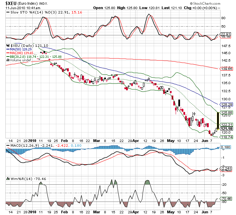236x215 pixels.
Task: Click the 11-Jun-2010 10:41am timestamp
Action: click(x=23, y=8)
